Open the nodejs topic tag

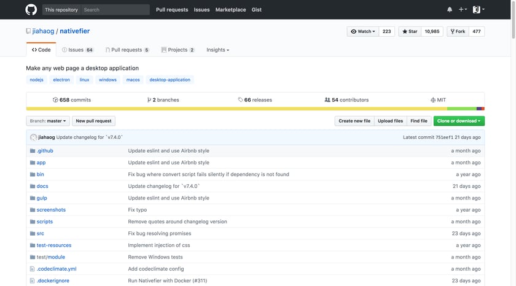36,80
